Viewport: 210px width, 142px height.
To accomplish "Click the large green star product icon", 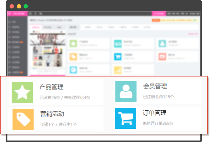I will [x=22, y=92].
